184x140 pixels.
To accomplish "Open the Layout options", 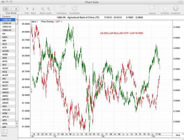I will [152, 8].
